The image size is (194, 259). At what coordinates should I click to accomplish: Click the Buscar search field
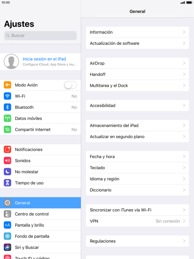pyautogui.click(x=41, y=35)
